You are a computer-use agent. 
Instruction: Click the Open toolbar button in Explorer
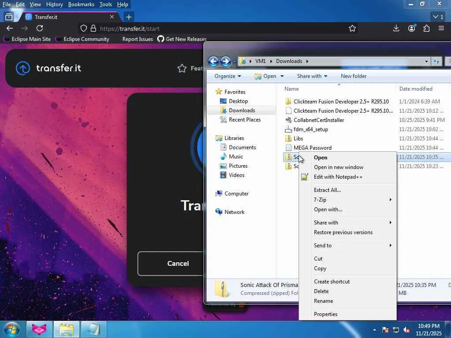[266, 76]
